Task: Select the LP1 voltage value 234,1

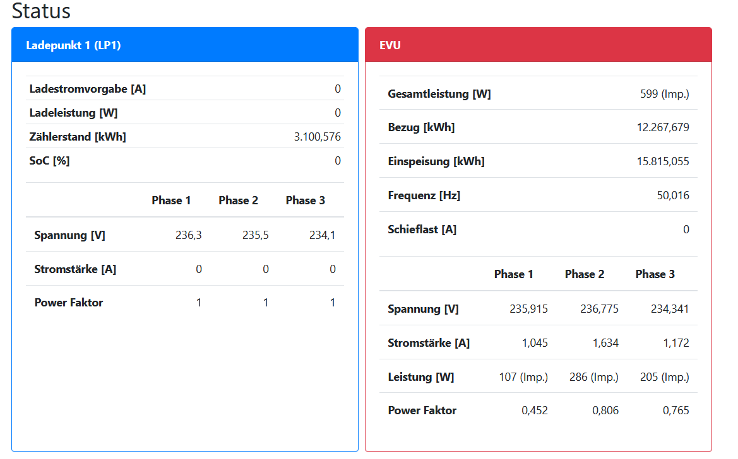Action: coord(323,235)
